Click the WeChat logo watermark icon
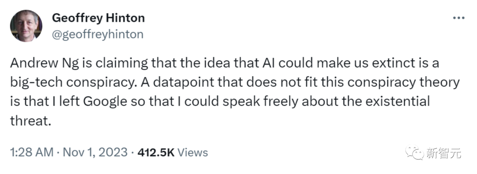Viewport: 477px width, 174px height. tap(414, 152)
